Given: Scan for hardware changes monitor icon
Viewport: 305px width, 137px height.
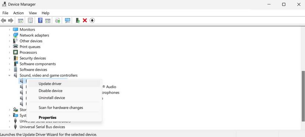Looking at the screenshot, I should [x=68, y=20].
